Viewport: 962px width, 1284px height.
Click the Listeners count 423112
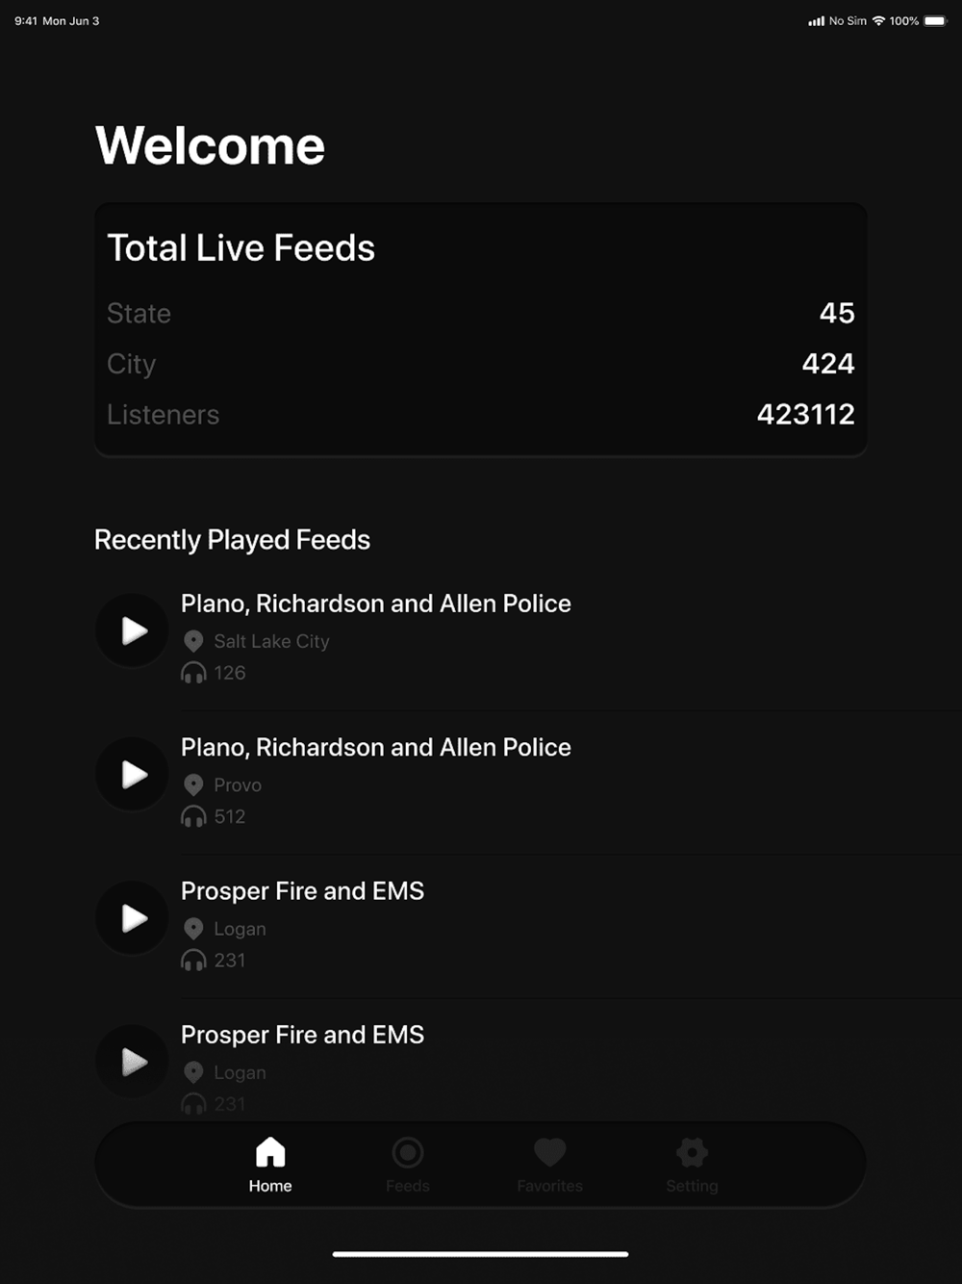805,414
